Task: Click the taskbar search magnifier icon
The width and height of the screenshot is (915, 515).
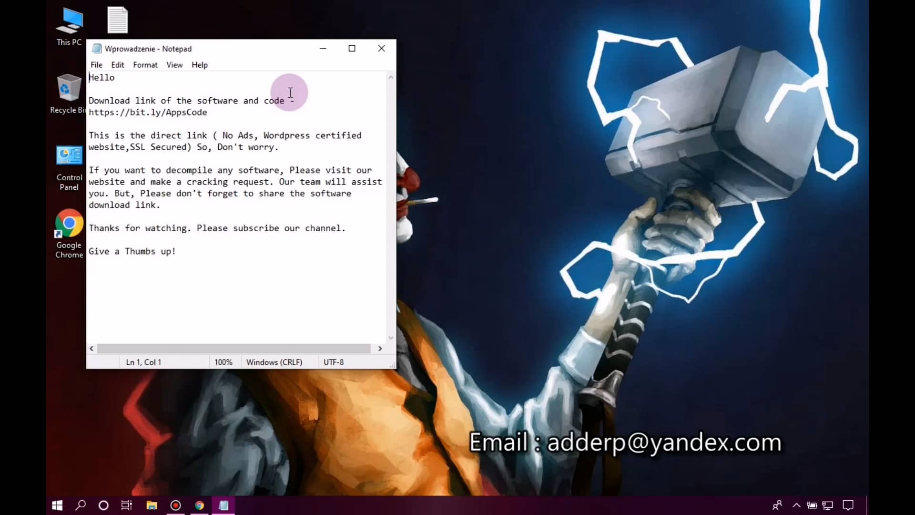Action: click(x=81, y=505)
